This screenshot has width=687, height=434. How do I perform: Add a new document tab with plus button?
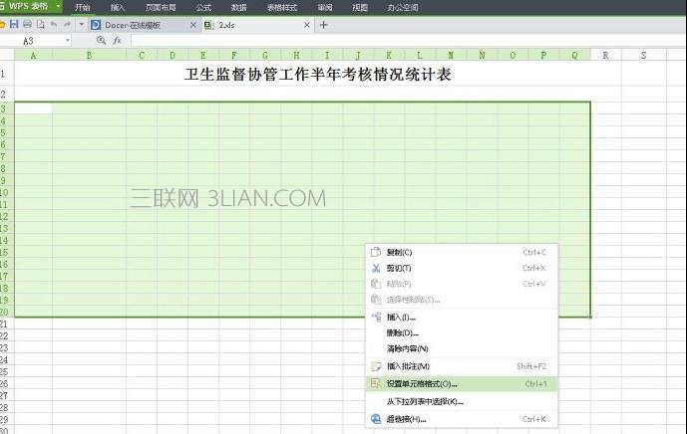(324, 25)
